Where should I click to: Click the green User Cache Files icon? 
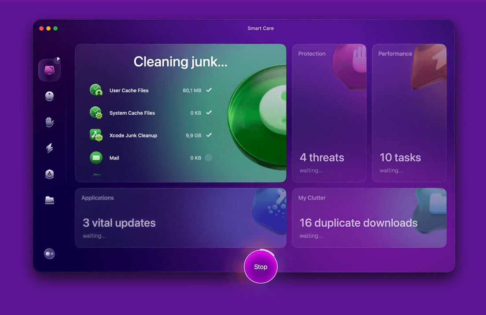coord(96,90)
